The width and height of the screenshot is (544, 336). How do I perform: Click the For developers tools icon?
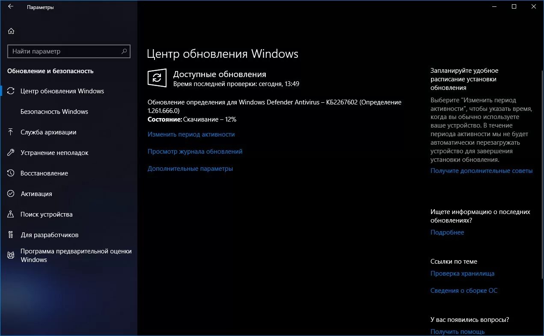[x=11, y=235]
